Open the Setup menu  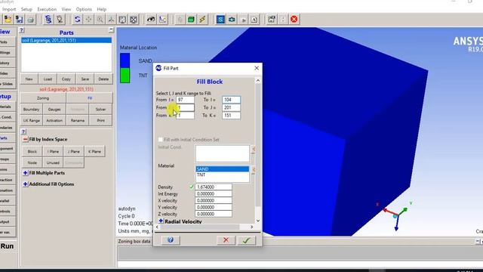26,9
